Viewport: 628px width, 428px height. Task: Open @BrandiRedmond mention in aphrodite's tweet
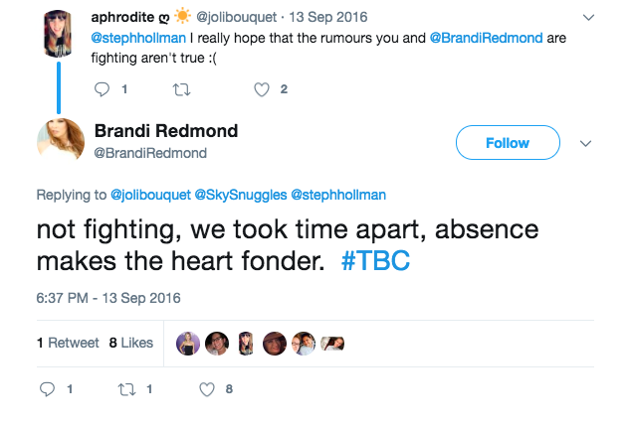[x=484, y=38]
